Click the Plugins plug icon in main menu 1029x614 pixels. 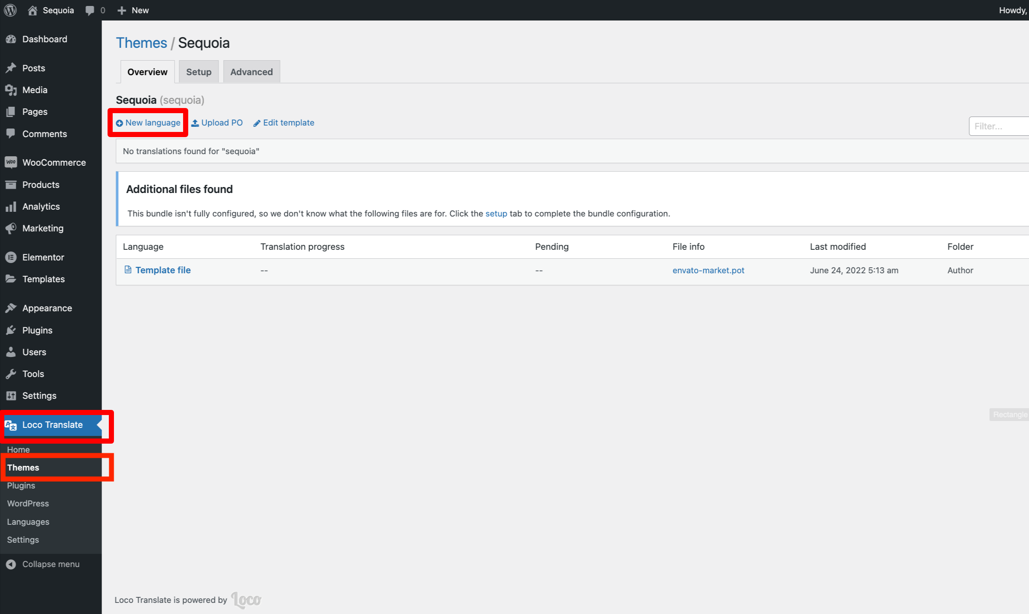click(x=11, y=330)
